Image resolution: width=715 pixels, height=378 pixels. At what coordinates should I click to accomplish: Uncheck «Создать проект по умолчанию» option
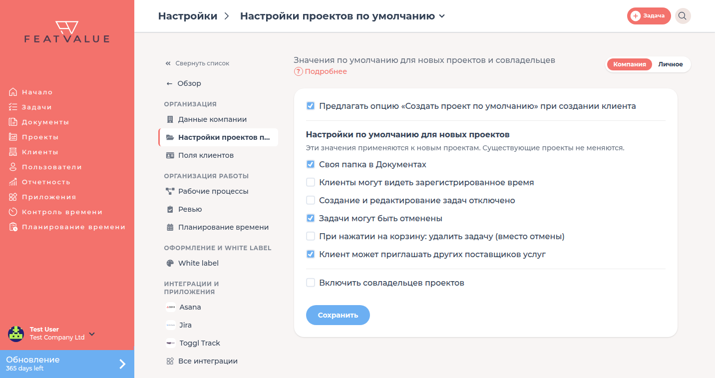click(x=311, y=106)
